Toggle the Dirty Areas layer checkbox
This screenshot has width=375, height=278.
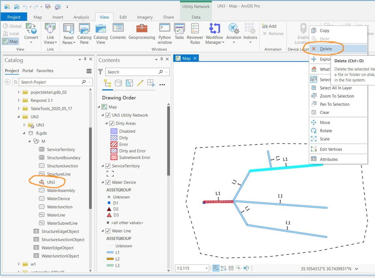pos(112,123)
